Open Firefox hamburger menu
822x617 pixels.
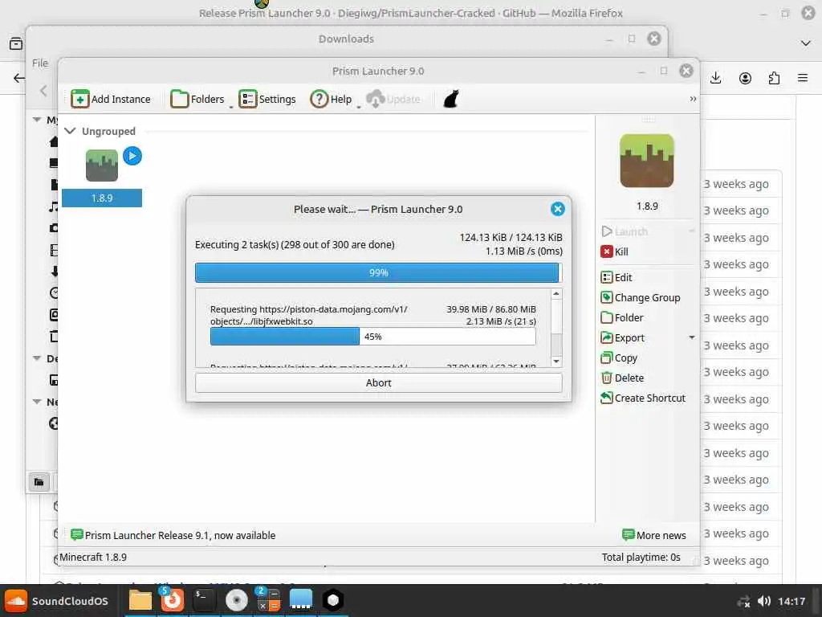pos(803,78)
